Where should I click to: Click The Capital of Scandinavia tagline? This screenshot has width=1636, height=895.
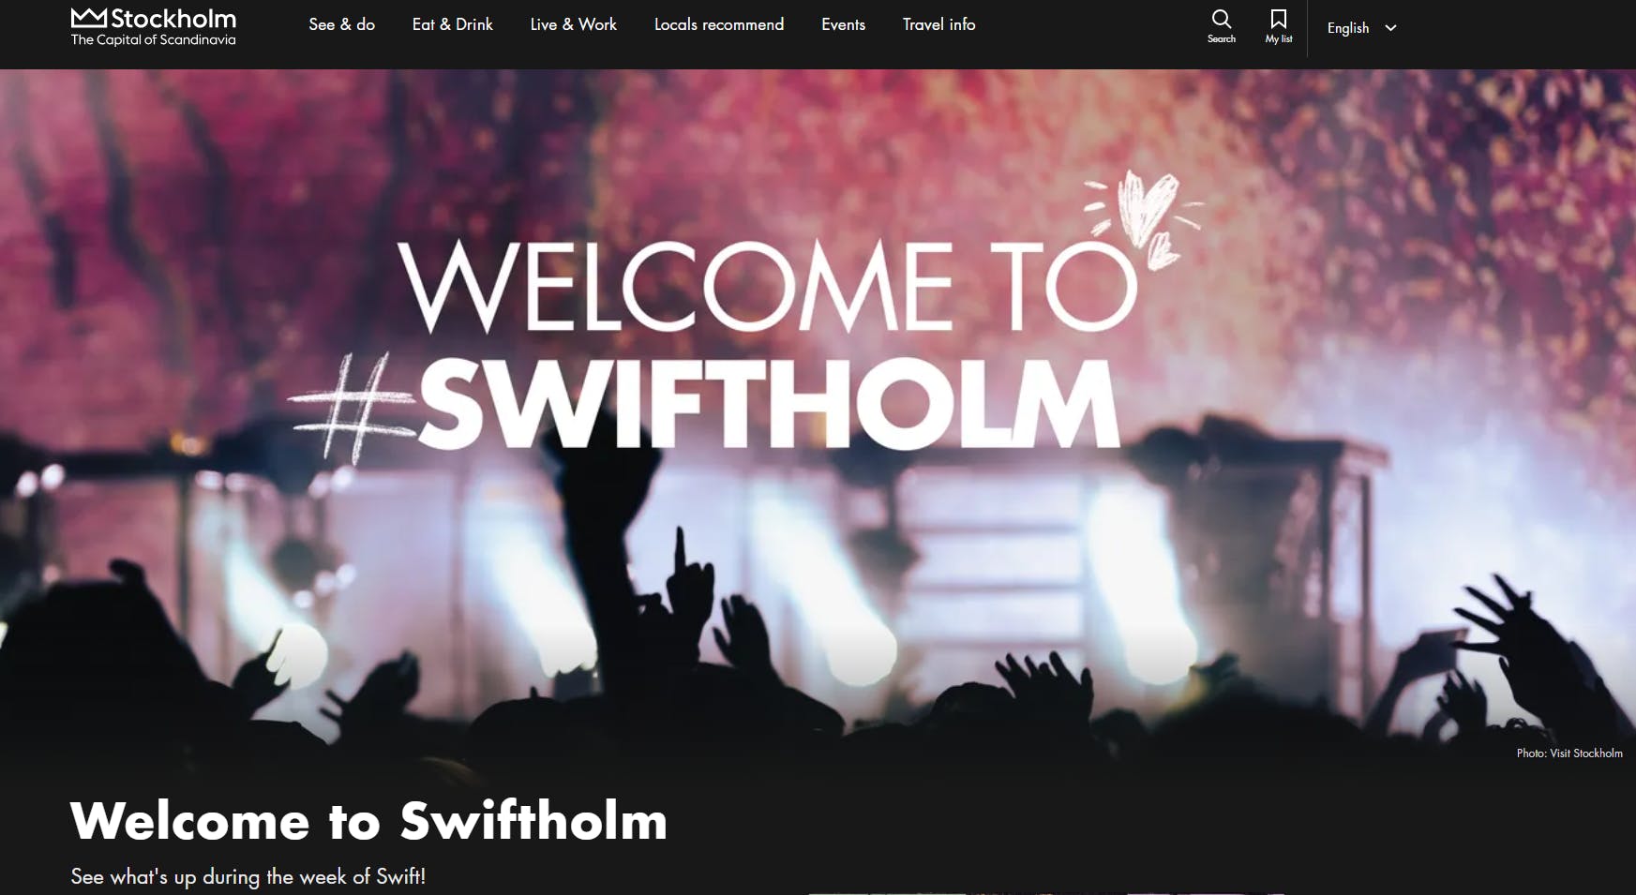point(153,40)
